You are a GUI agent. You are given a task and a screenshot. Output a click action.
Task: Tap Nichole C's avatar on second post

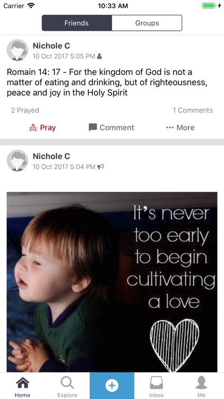[18, 161]
